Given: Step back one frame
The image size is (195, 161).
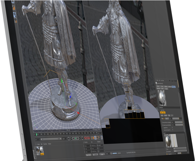Looking at the screenshot, I should pos(74,139).
